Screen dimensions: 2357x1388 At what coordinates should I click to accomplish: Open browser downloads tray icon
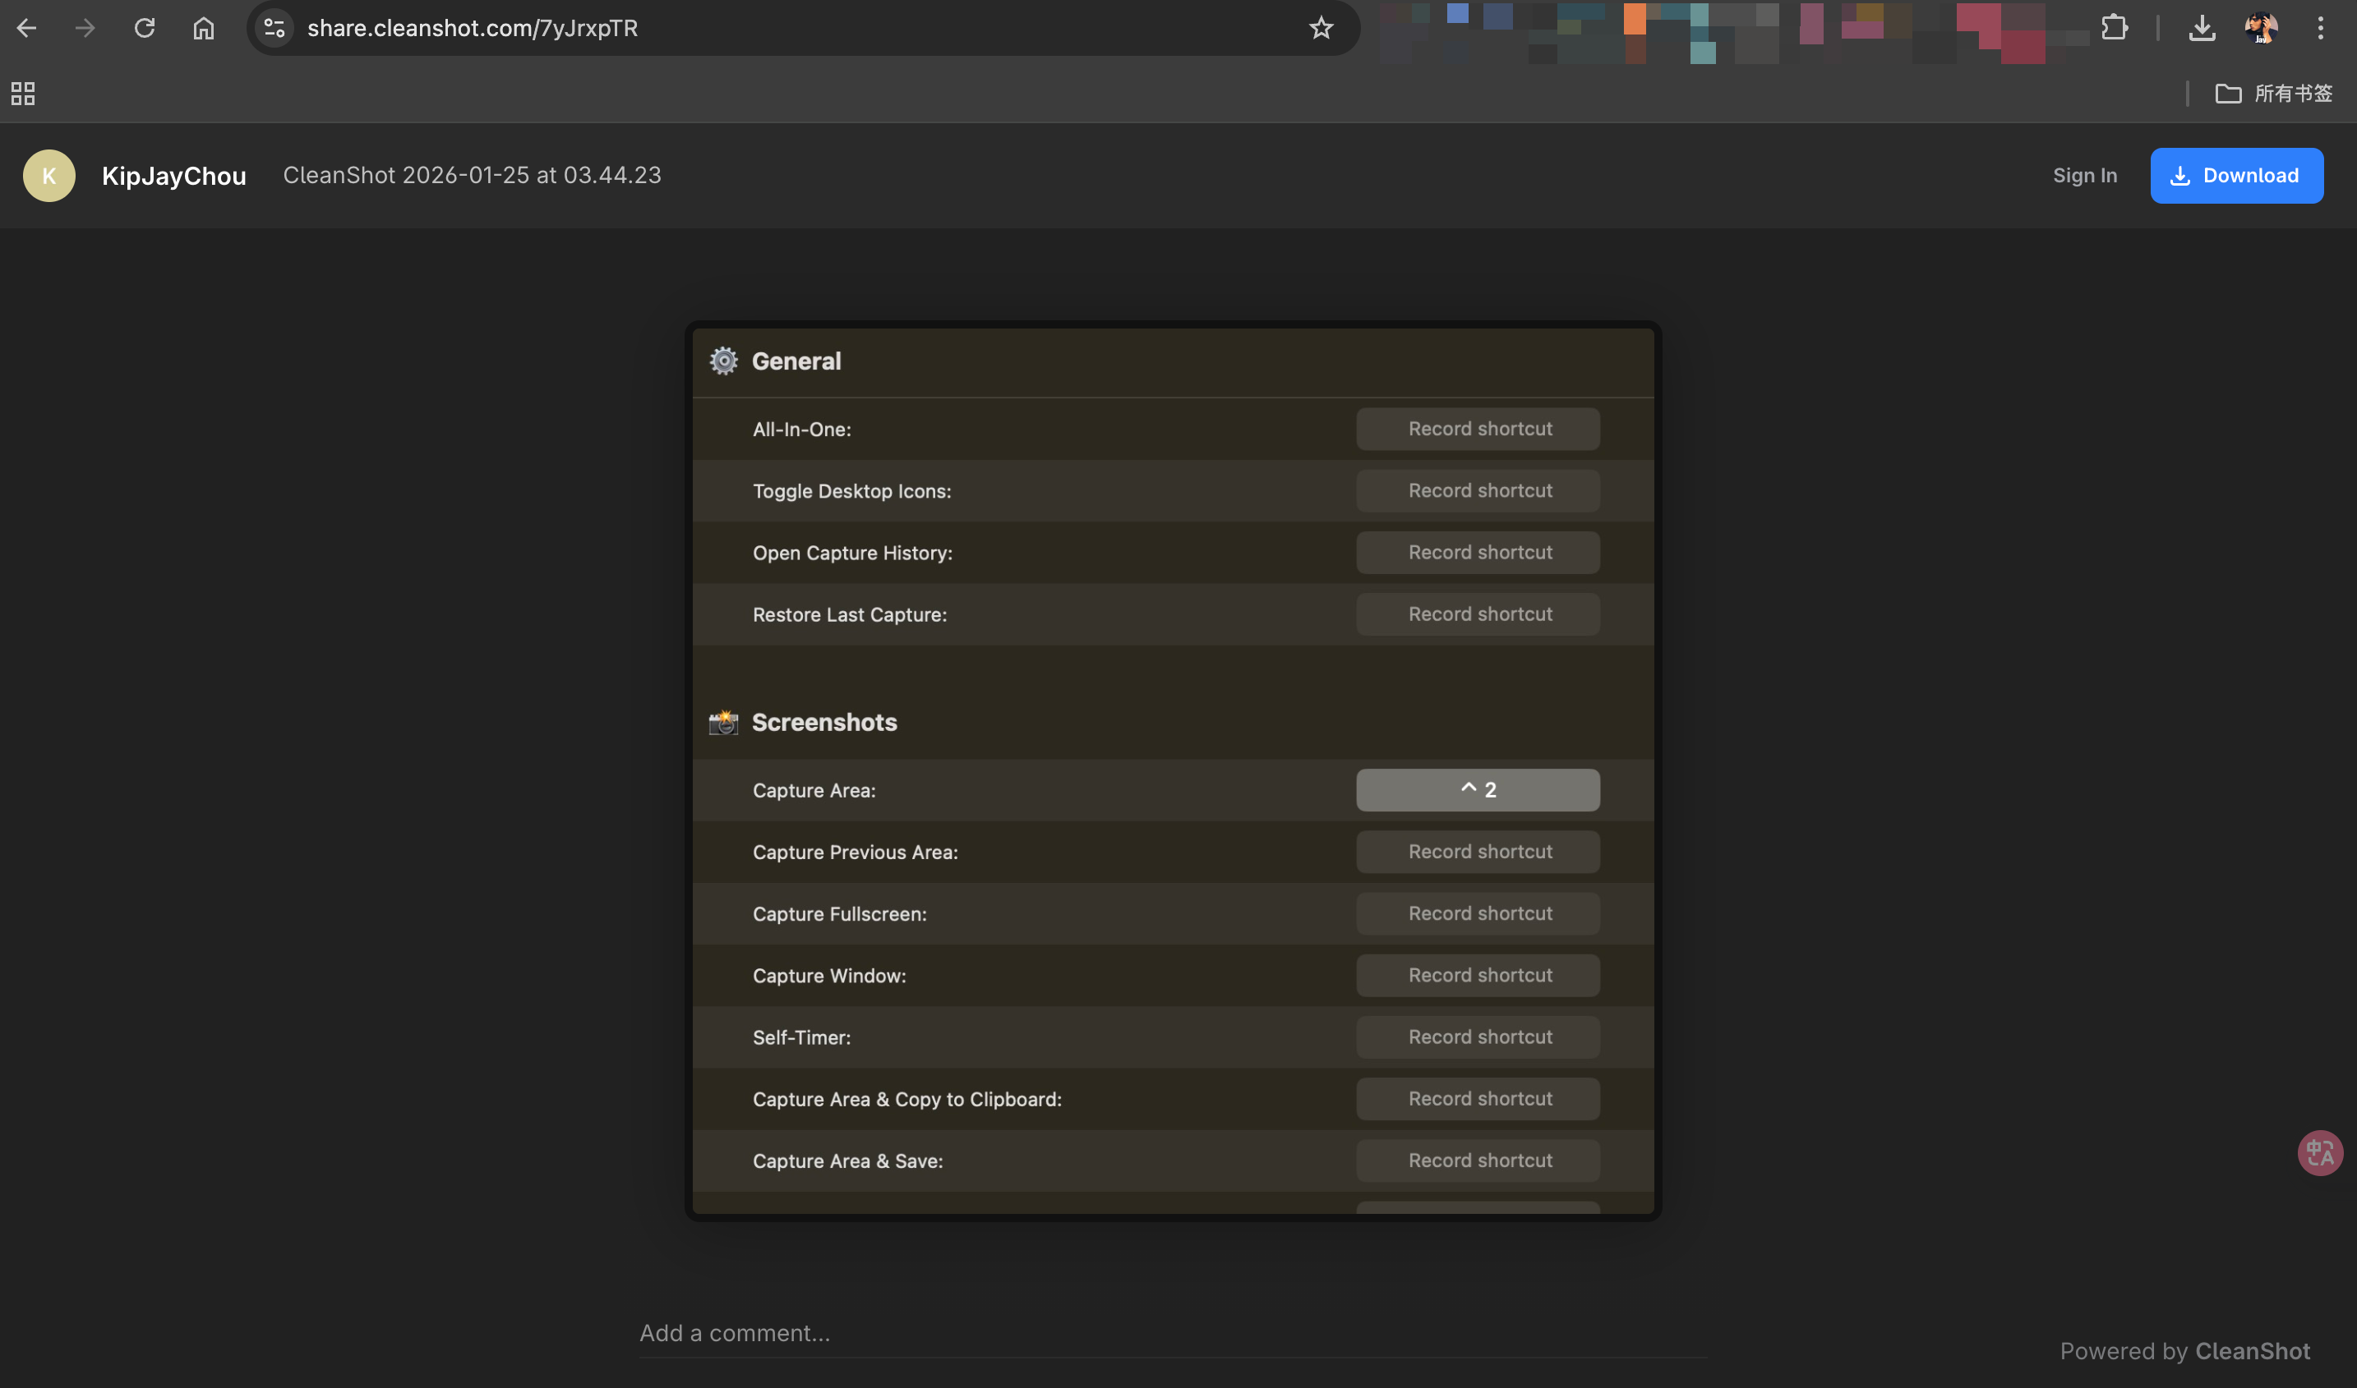2202,28
